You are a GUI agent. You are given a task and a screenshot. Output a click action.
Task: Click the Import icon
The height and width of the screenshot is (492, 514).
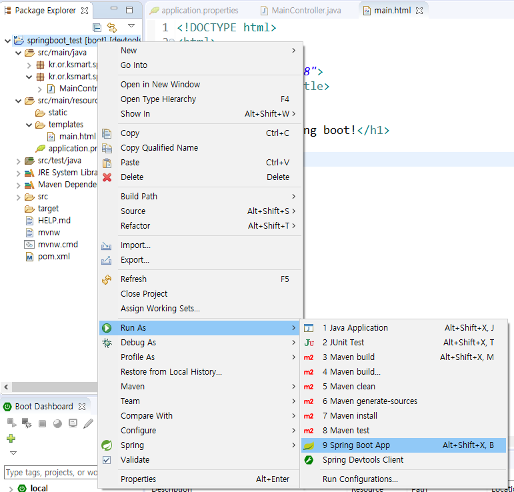pyautogui.click(x=106, y=246)
